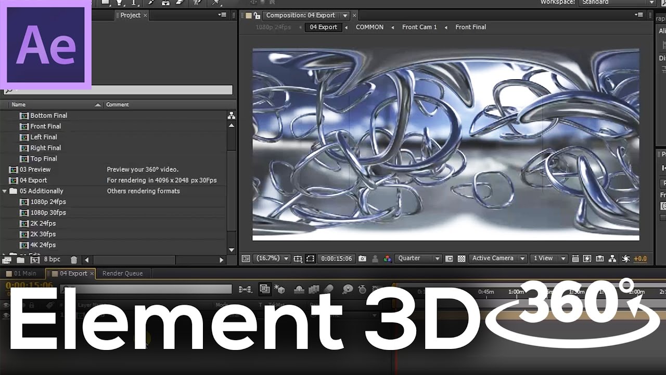This screenshot has height=375, width=666.
Task: Click the Project panel scroll-right arrow
Action: click(x=222, y=259)
